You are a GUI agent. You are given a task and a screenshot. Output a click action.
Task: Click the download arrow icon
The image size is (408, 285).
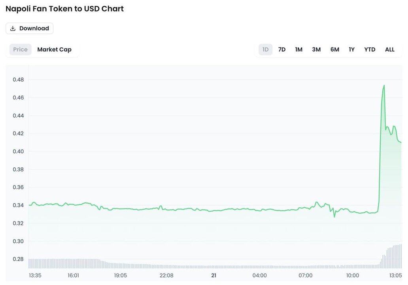click(x=13, y=28)
